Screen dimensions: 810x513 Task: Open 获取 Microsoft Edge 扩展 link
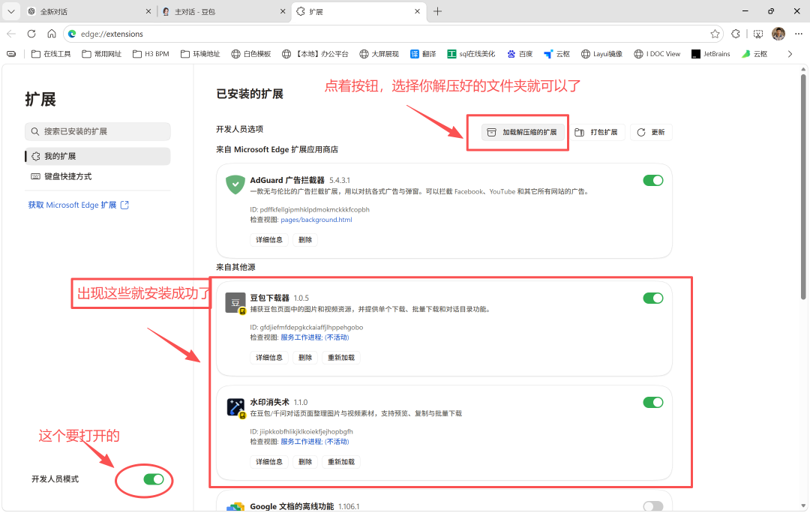click(x=79, y=205)
